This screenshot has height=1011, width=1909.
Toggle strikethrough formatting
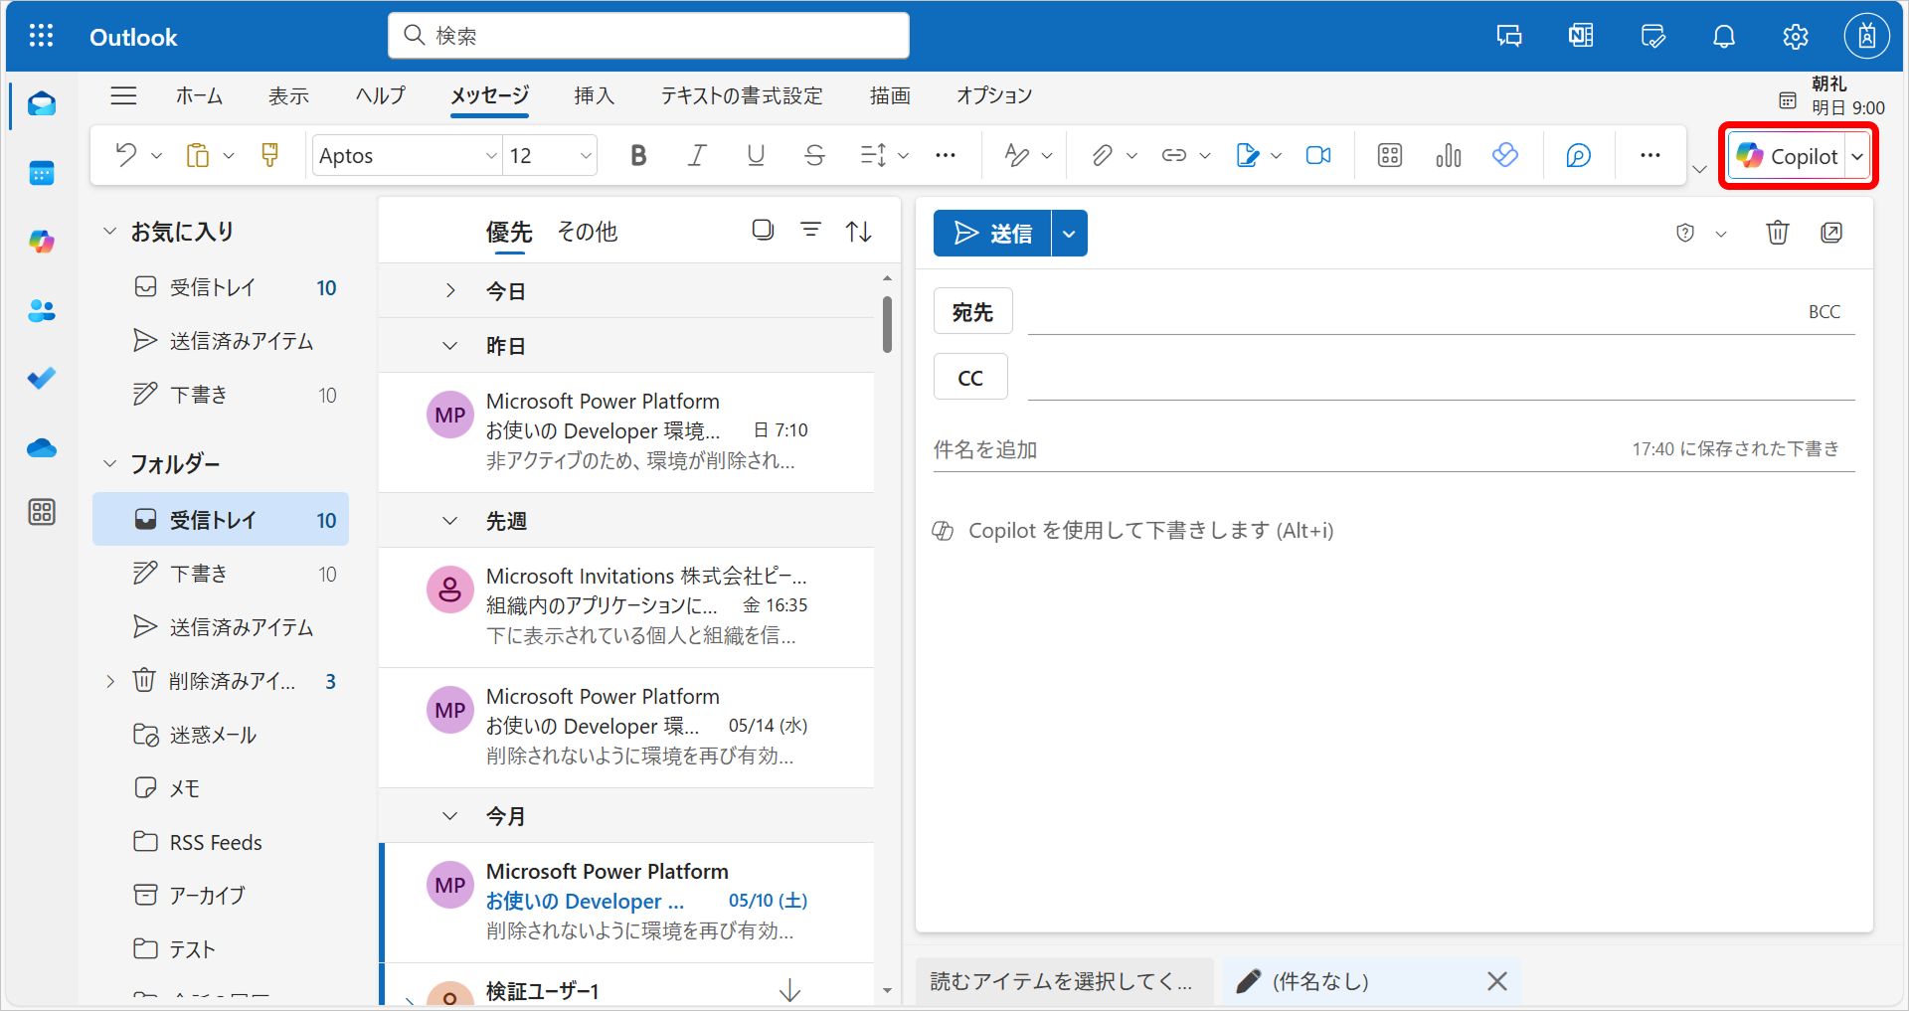[x=814, y=155]
